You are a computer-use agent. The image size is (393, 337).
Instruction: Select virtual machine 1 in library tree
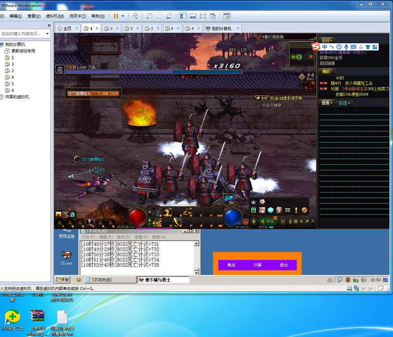tap(13, 57)
